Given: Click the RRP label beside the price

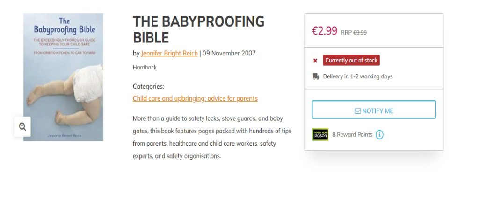Looking at the screenshot, I should click(x=346, y=33).
